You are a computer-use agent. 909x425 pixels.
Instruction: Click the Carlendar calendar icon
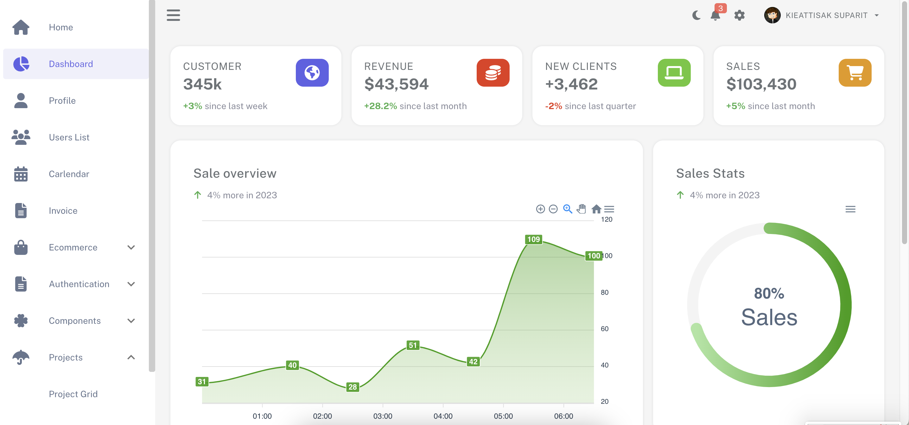[21, 174]
